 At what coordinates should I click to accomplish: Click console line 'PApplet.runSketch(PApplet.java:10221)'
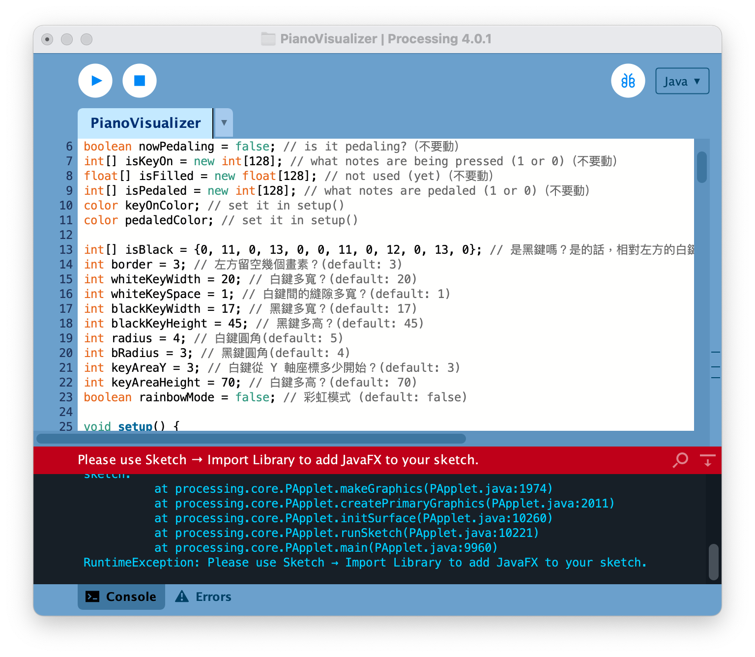click(x=347, y=533)
